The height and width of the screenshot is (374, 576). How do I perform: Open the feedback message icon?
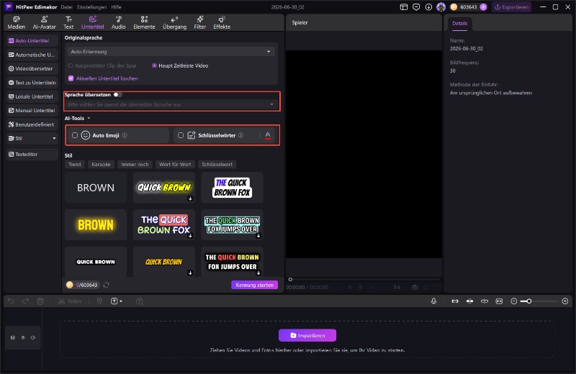416,7
